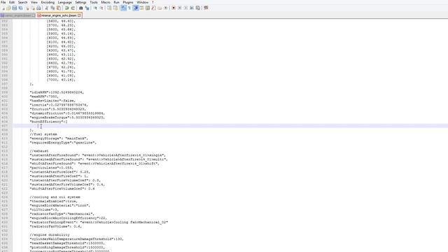Stop macro recording toolbar icon

coord(179,8)
